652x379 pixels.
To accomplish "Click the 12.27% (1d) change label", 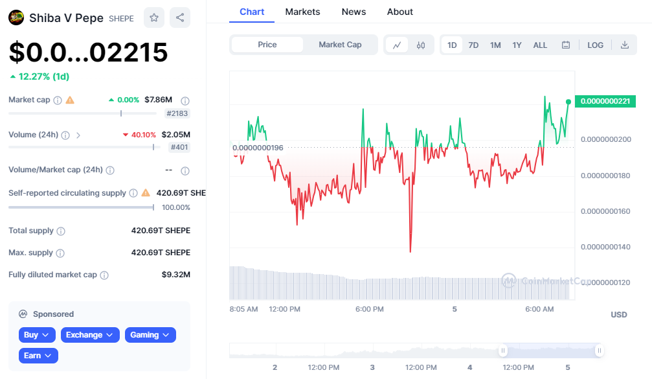I will pyautogui.click(x=39, y=76).
